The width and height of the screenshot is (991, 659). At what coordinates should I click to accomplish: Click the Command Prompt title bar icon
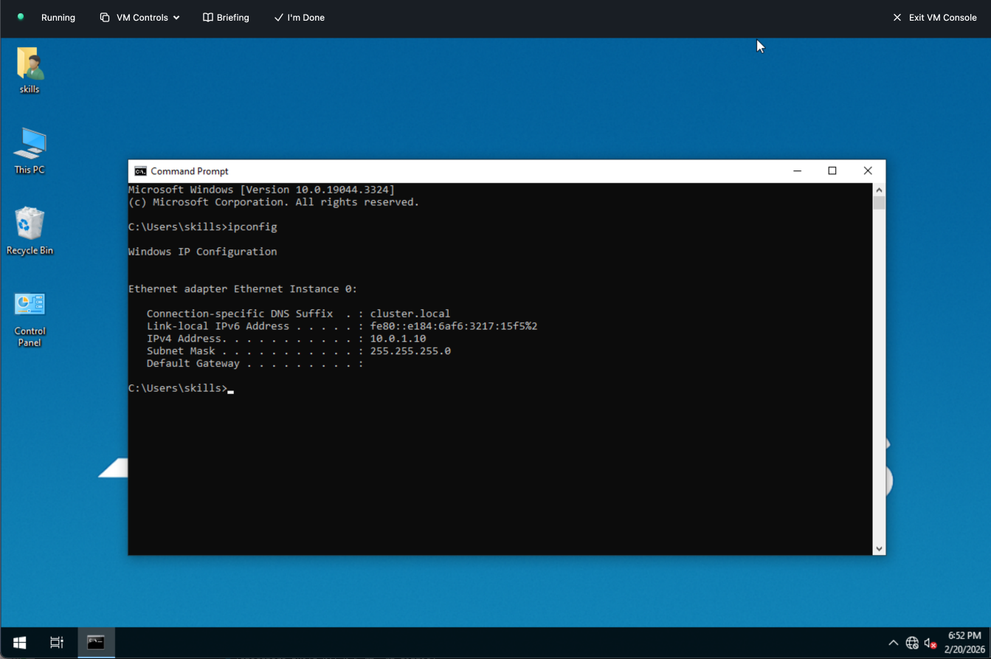click(140, 171)
